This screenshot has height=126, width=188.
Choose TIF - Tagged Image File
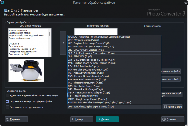click(114, 96)
